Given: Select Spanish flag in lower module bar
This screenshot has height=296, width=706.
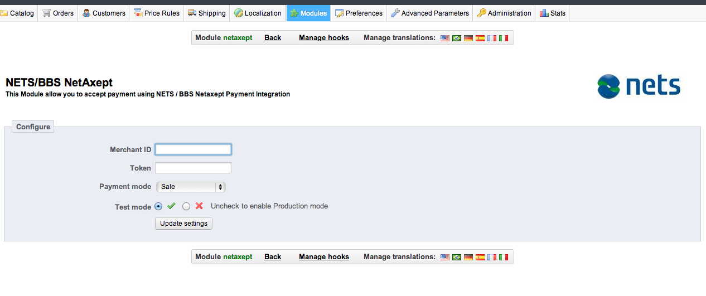Looking at the screenshot, I should click(480, 257).
